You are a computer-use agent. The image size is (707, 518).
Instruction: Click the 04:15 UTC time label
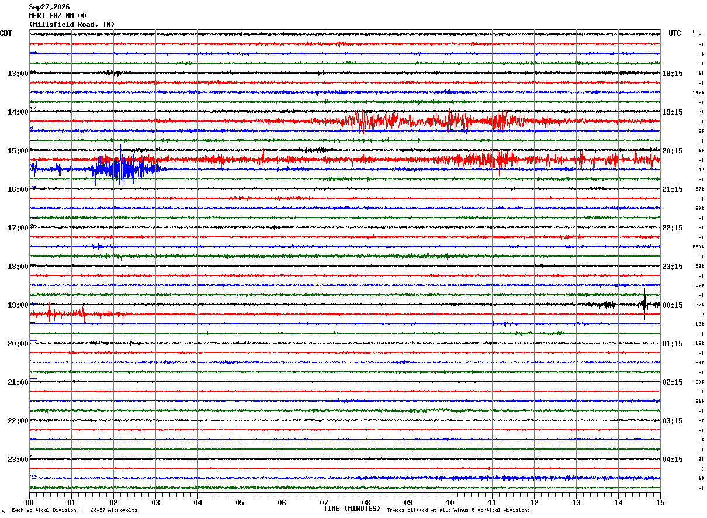[x=673, y=460]
